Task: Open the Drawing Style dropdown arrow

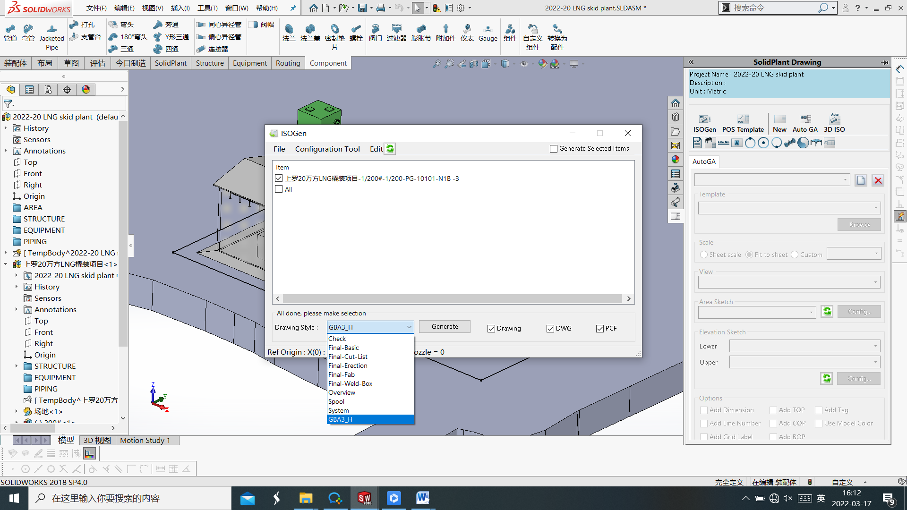Action: click(409, 327)
